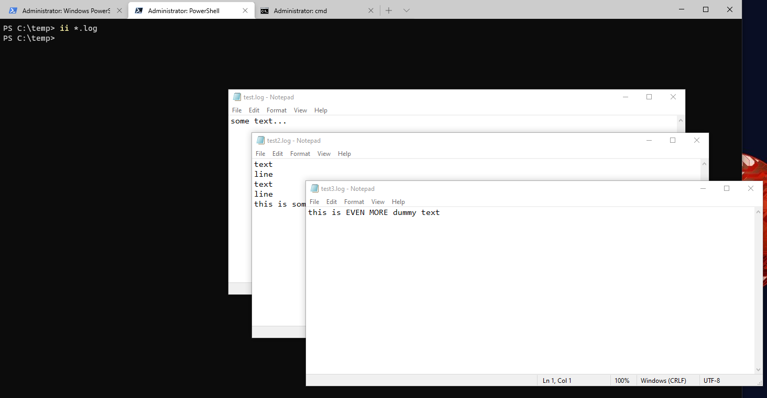Image resolution: width=767 pixels, height=398 pixels.
Task: Click the scroll-up arrow in test3.log window
Action: tap(758, 211)
